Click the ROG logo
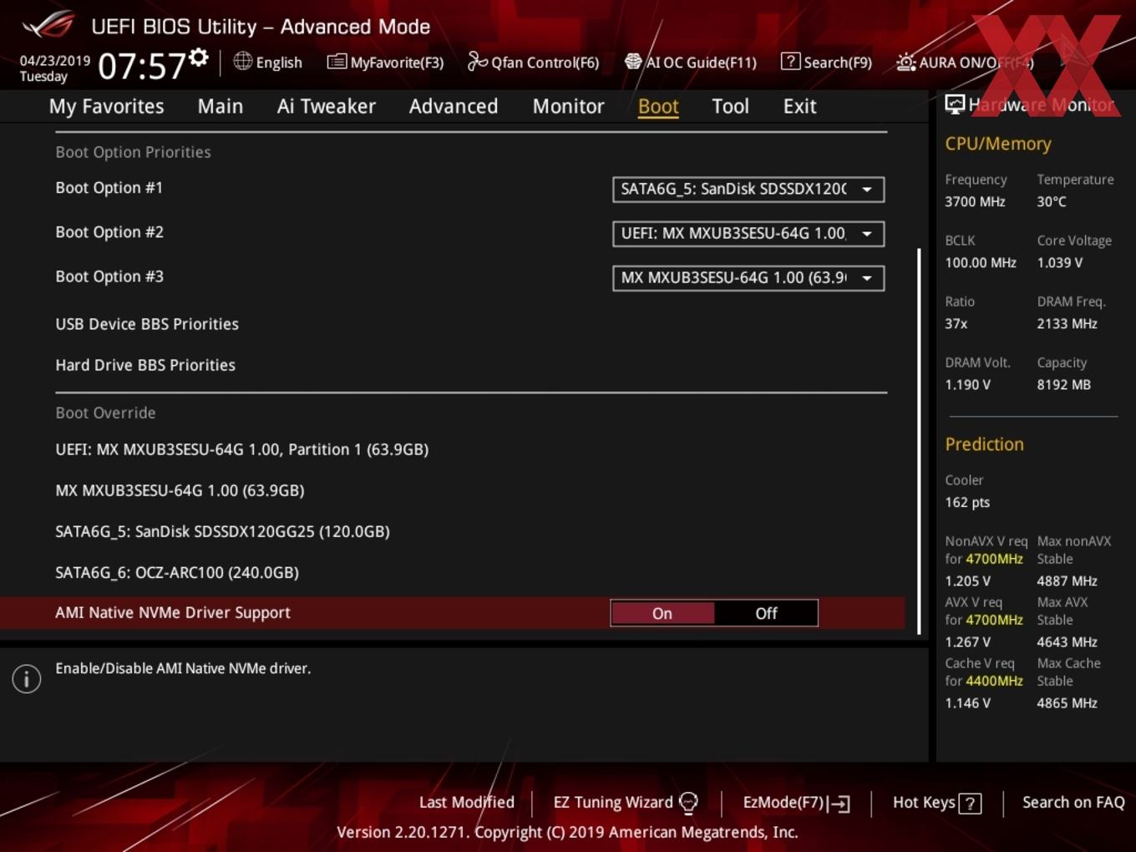Screen dimensions: 1136x852 48,25
